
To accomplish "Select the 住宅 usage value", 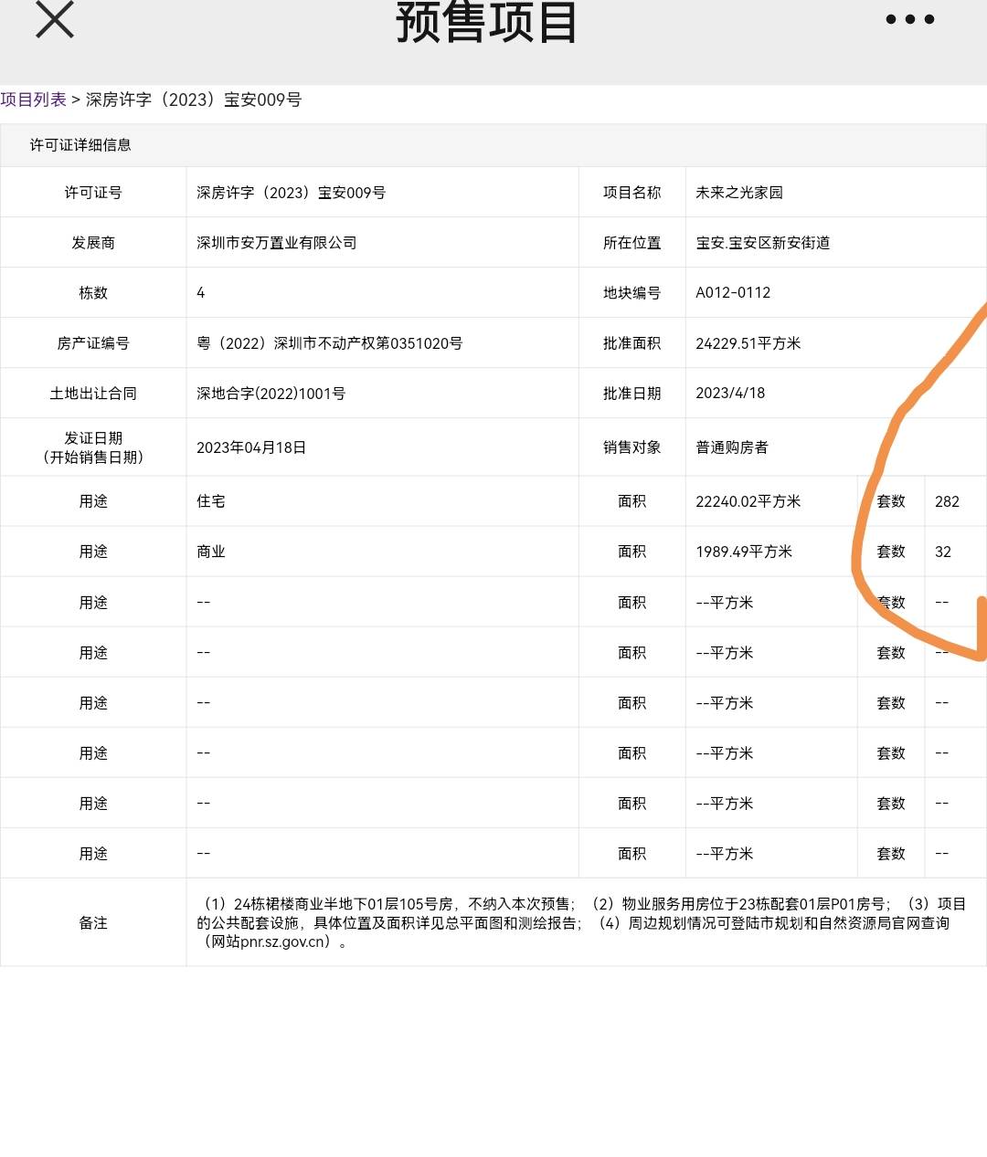I will [211, 501].
